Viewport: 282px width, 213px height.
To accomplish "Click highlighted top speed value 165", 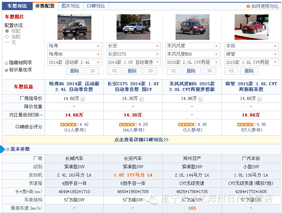I will (192, 208).
